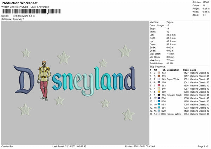Click the 'Natural White' description text
The height and width of the screenshot is (149, 211).
[174, 114]
